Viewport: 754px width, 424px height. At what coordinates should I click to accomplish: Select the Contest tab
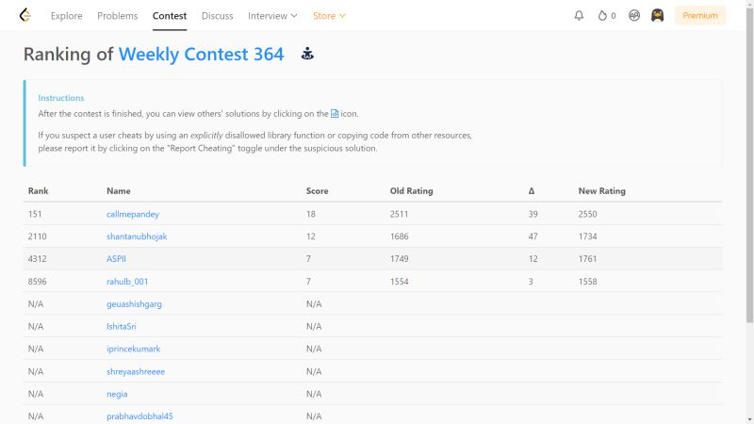click(x=170, y=15)
